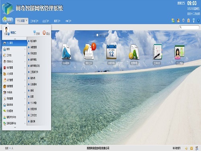Open 手机短信 in the submenu
201x151 pixels.
(x=33, y=54)
